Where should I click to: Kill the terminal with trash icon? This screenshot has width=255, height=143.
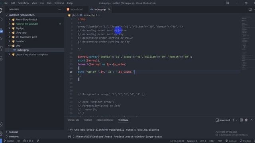coord(246,120)
